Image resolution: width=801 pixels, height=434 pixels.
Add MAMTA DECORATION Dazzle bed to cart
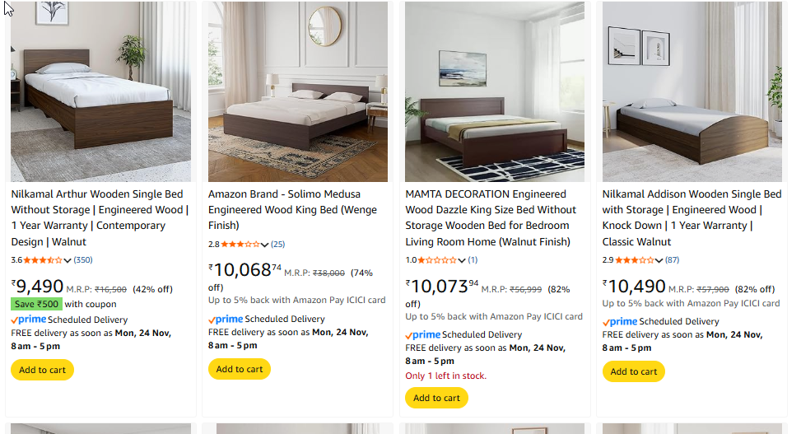[x=436, y=398]
